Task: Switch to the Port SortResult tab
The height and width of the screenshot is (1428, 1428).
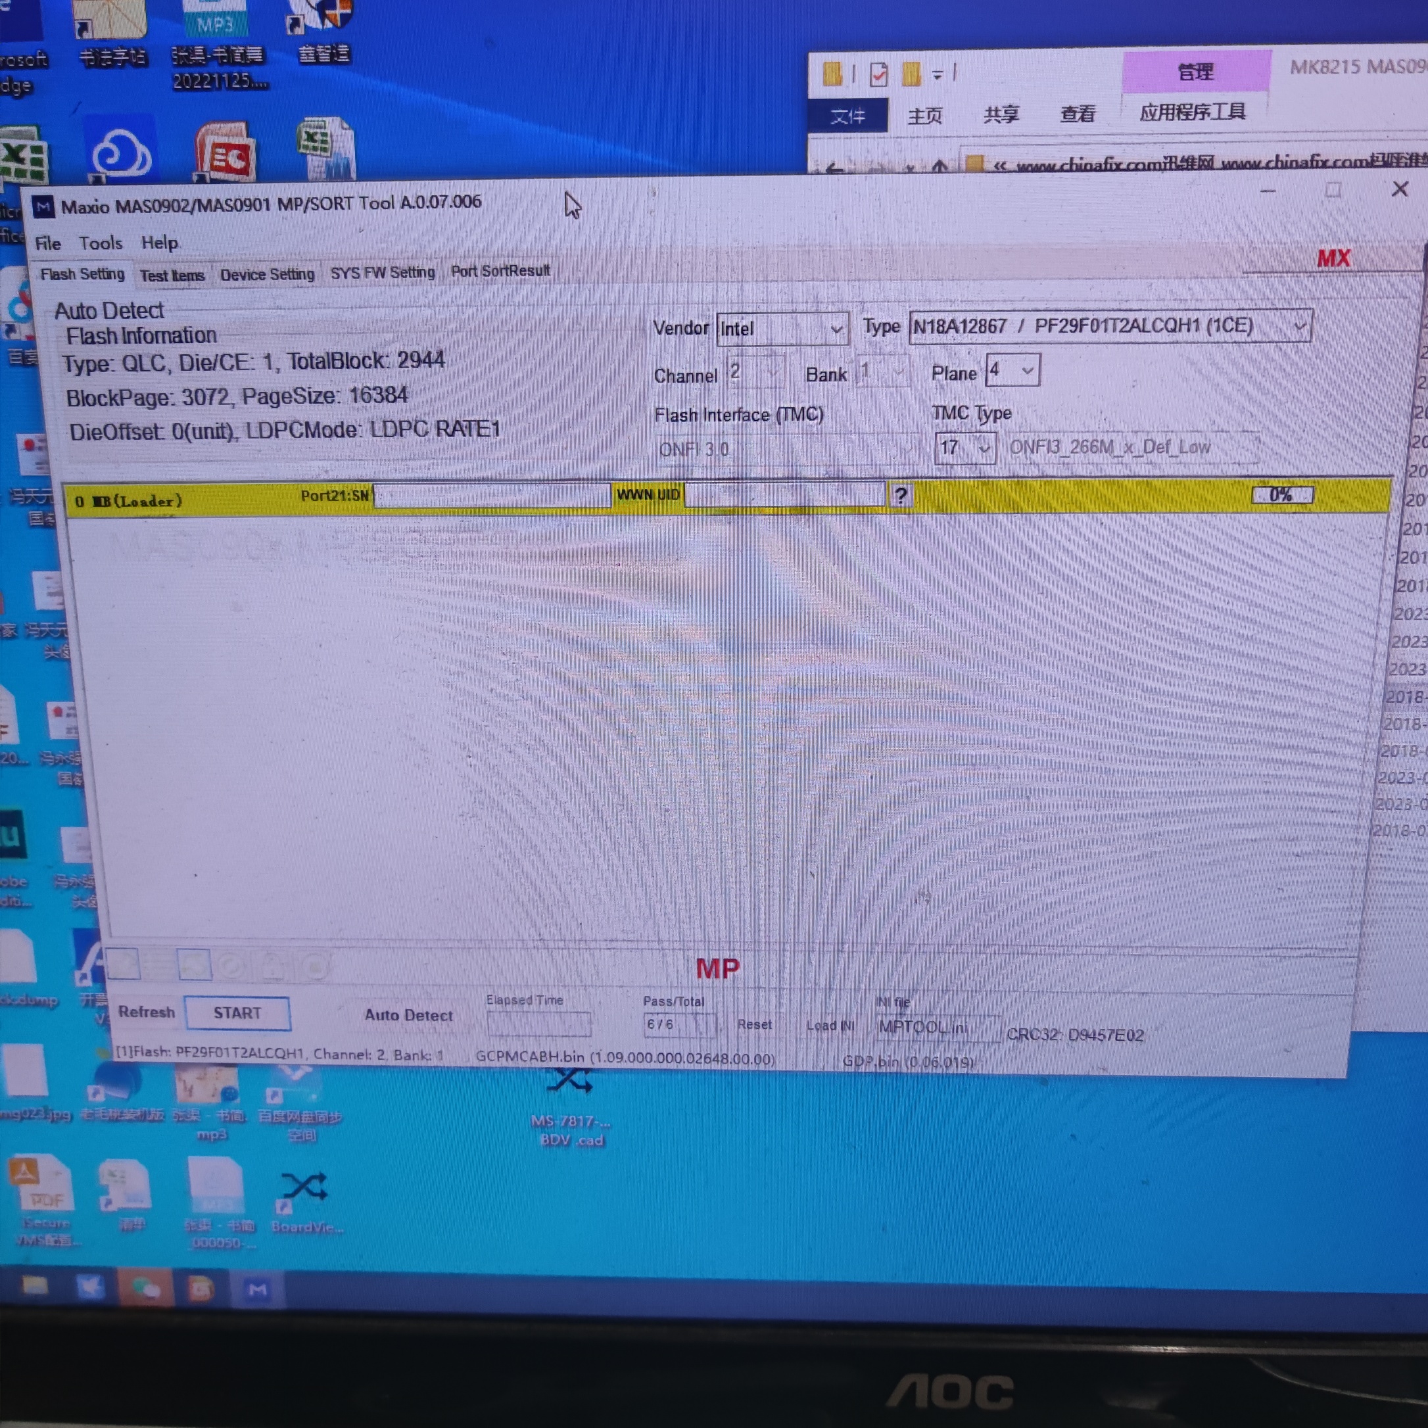Action: coord(500,272)
